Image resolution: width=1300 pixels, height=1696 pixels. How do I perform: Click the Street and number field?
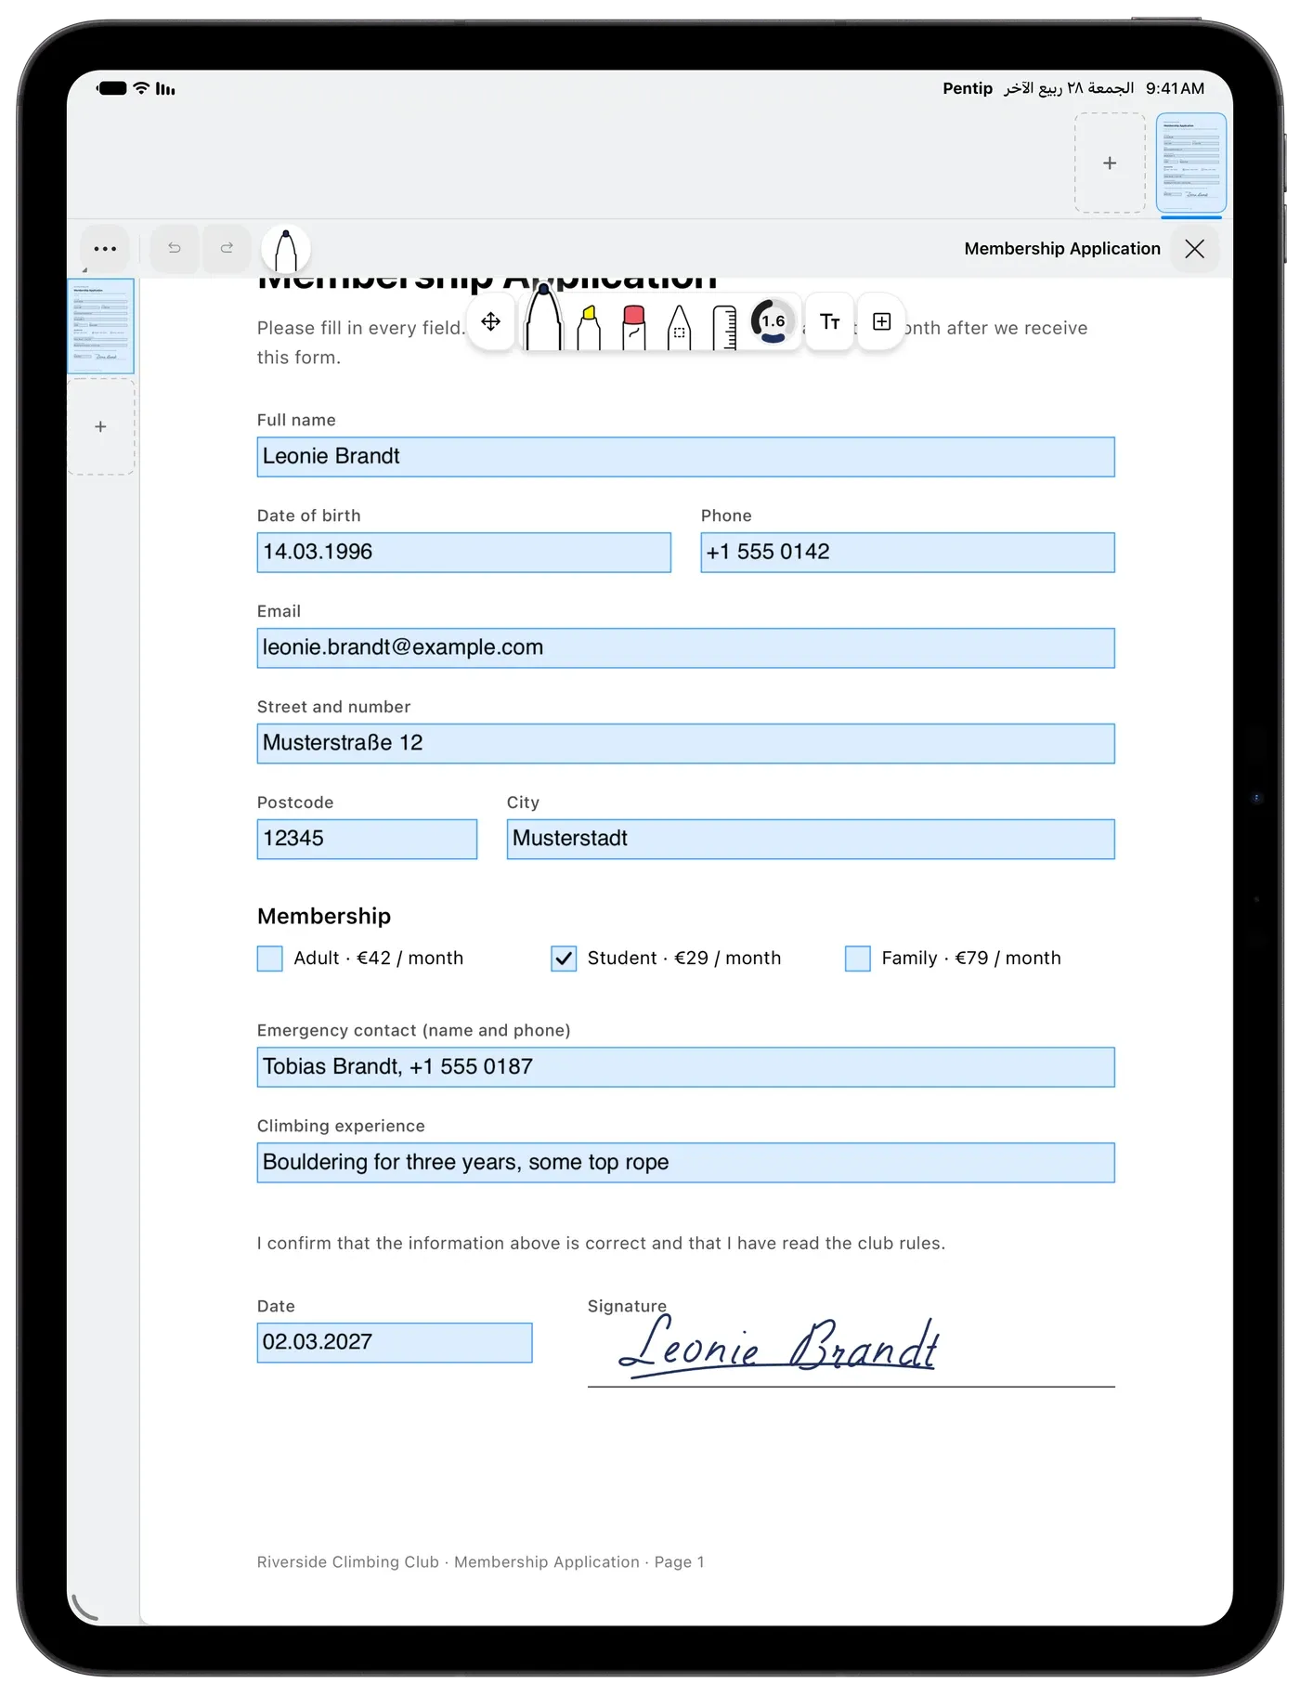pos(686,744)
